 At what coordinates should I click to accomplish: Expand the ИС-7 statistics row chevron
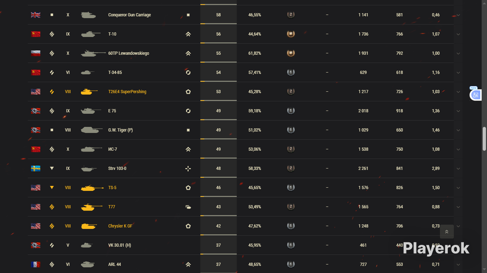pyautogui.click(x=458, y=149)
